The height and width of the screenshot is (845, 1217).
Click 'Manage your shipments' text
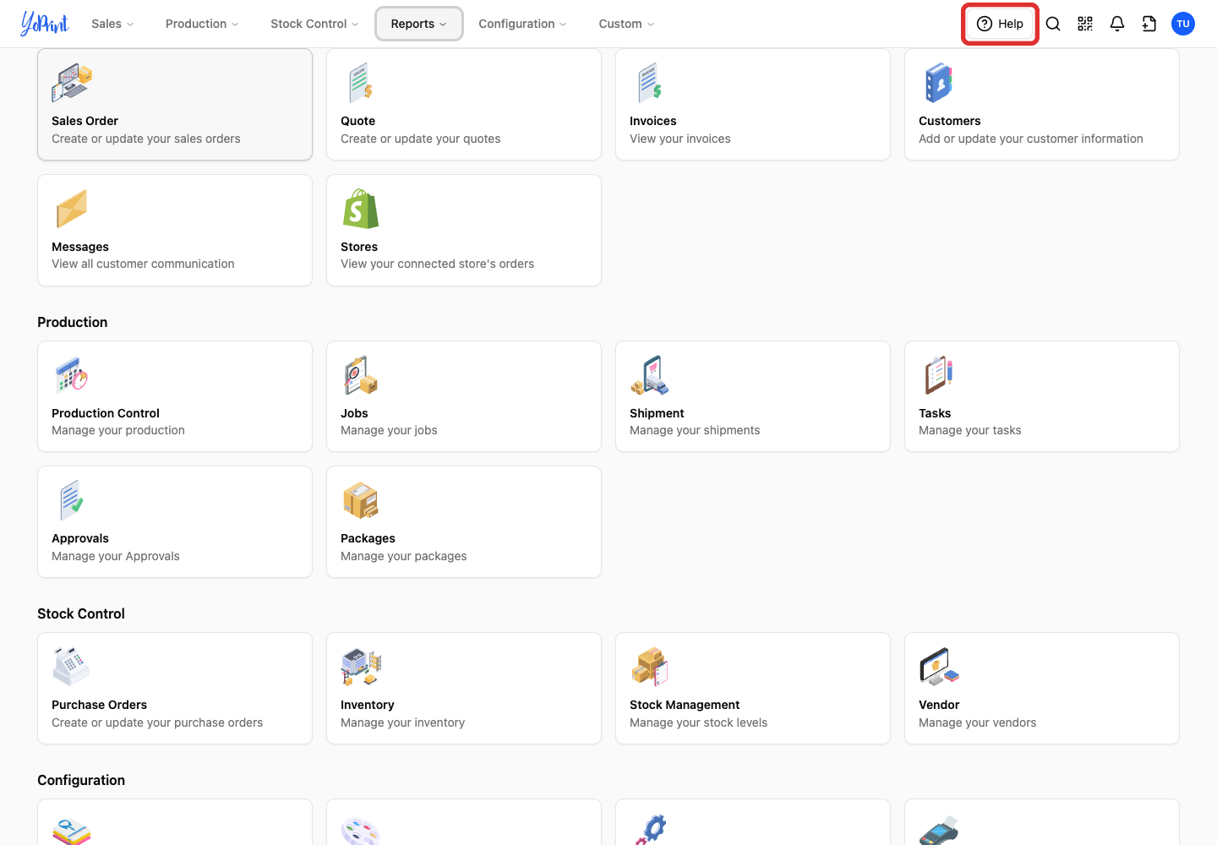695,430
